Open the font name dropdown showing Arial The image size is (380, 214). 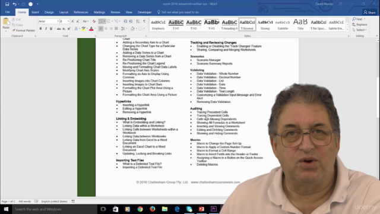(x=58, y=21)
